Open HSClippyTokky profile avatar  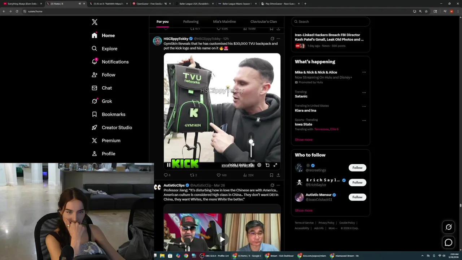pos(157,41)
